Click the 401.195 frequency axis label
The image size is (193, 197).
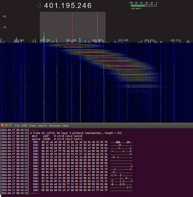[71, 40]
